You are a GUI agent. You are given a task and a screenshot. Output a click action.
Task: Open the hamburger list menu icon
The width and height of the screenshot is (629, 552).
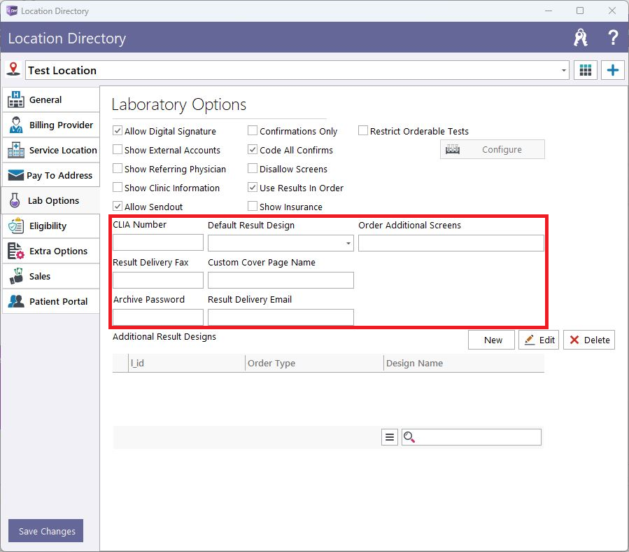tap(390, 437)
